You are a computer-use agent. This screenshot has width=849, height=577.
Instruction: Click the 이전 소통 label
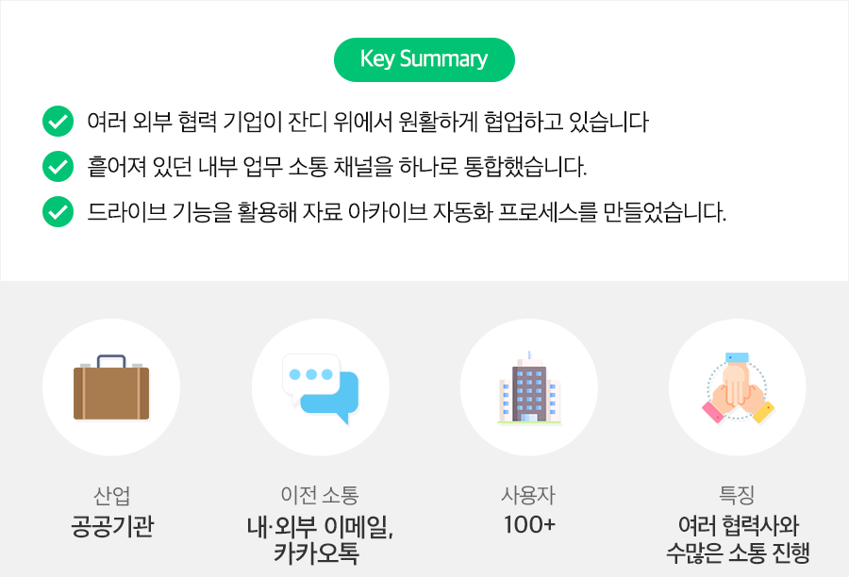321,495
